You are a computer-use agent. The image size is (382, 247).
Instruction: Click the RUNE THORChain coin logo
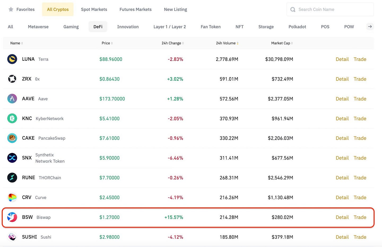point(12,178)
